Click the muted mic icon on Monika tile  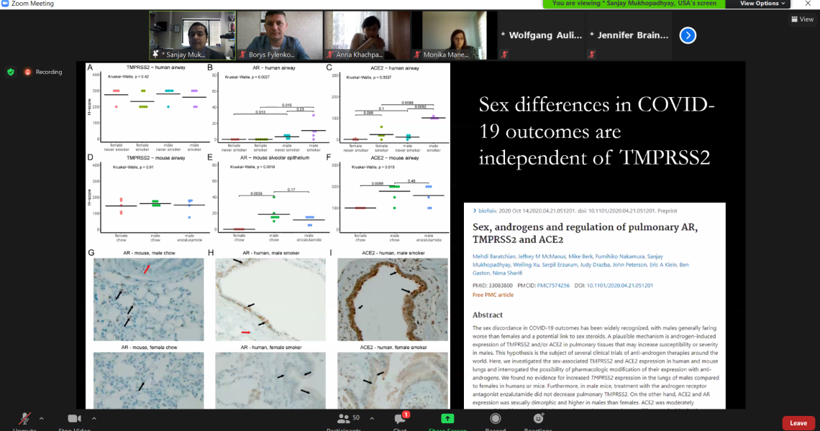417,55
